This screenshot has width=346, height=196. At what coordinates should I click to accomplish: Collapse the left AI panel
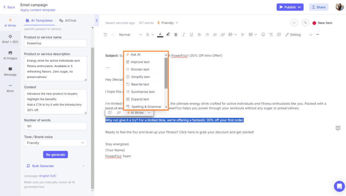point(97,21)
